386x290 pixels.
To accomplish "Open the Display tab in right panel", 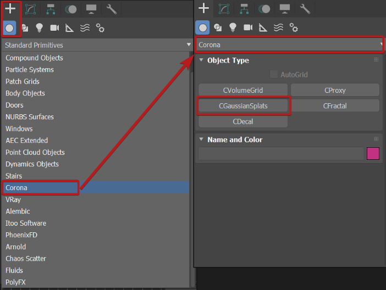I will click(x=285, y=9).
